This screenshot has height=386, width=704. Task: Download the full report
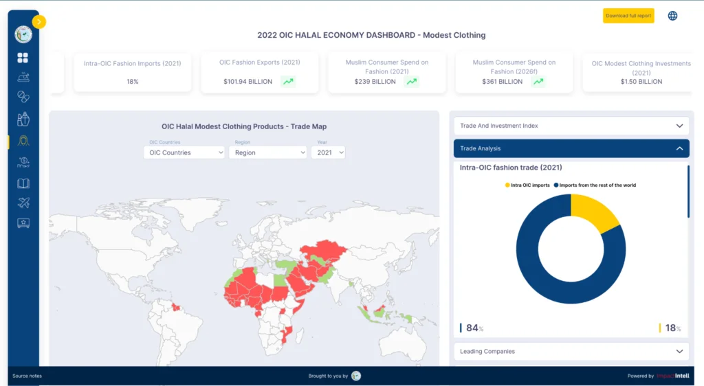(628, 16)
